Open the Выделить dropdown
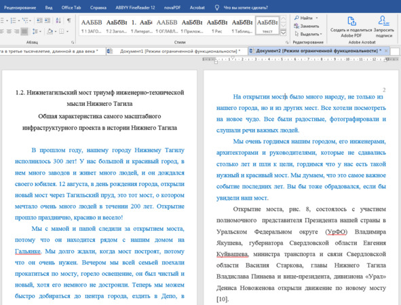The image size is (401, 305). (308, 34)
